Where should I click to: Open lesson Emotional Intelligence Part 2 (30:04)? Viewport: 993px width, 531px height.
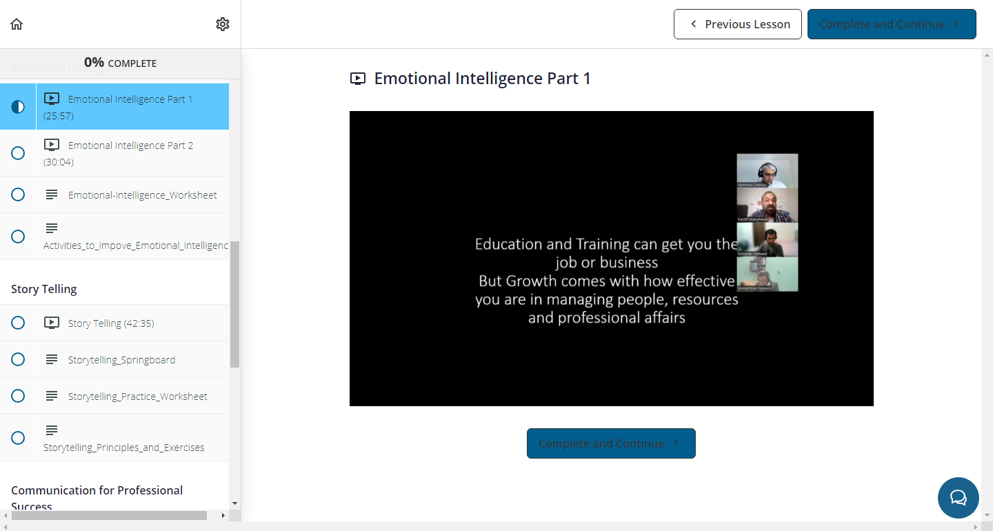114,153
